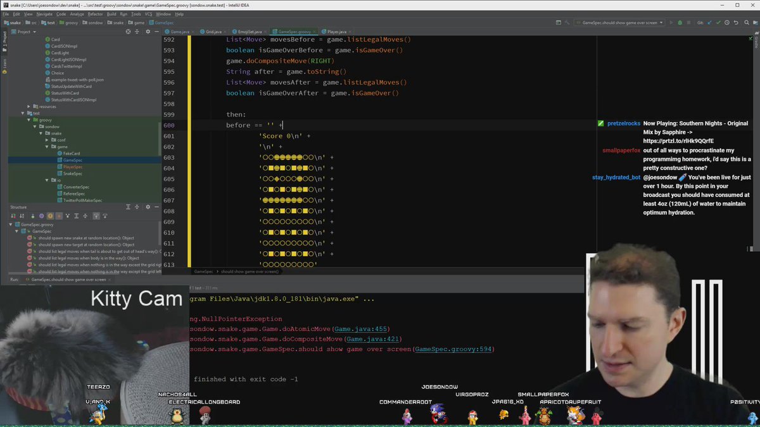Click Git Revert arrow icon
This screenshot has height=427, width=760.
[x=736, y=23]
